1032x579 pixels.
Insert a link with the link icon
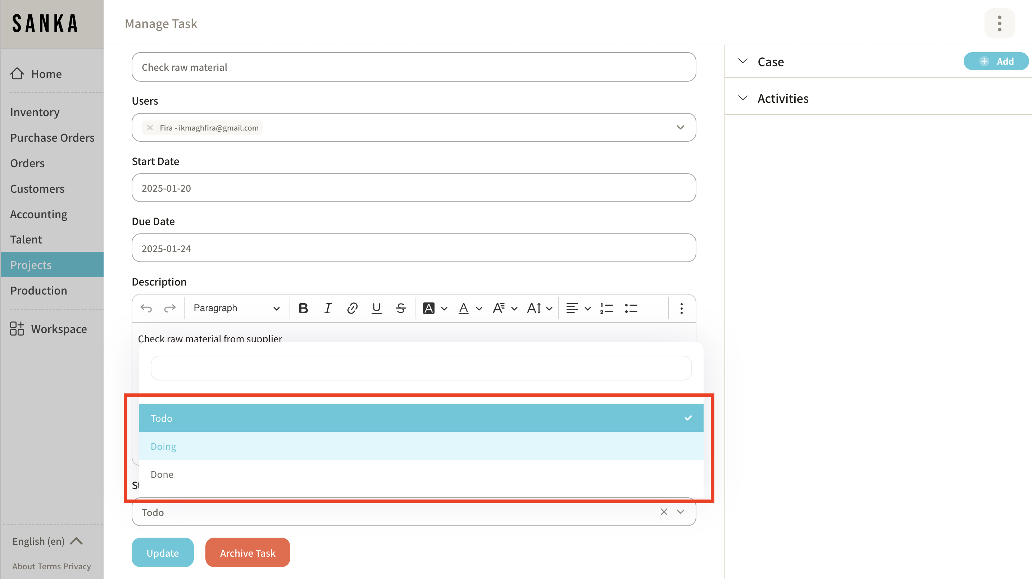[352, 308]
